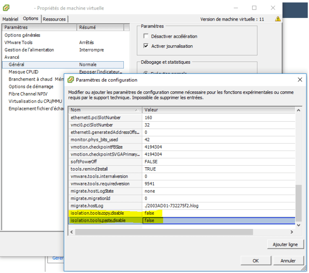The height and width of the screenshot is (273, 309).
Task: Click the Paramètres column header
Action: tap(39, 27)
